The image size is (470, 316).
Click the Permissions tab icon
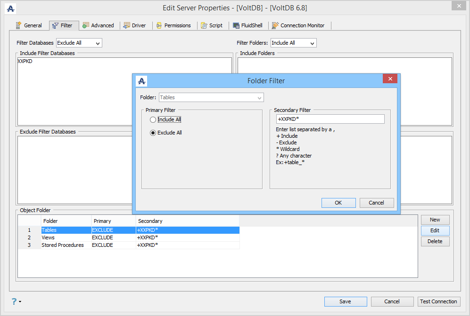pos(159,25)
